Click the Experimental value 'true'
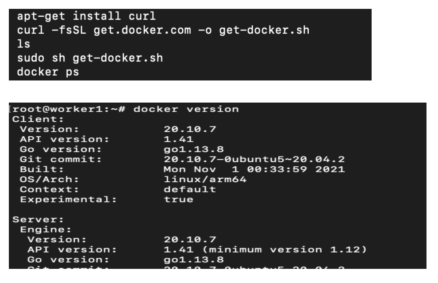 click(x=178, y=199)
